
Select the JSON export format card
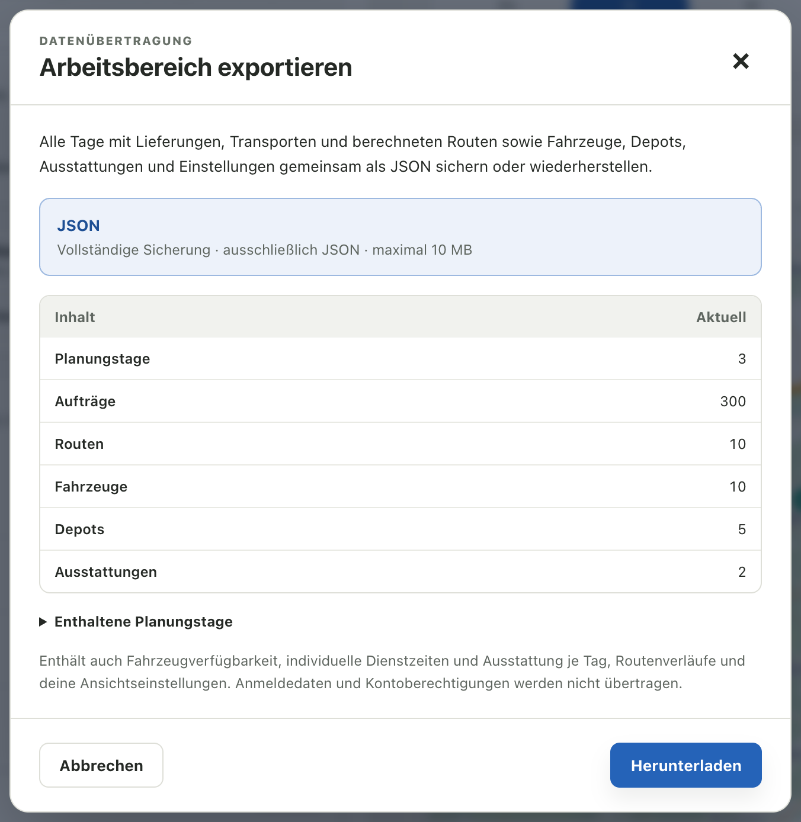coord(400,237)
